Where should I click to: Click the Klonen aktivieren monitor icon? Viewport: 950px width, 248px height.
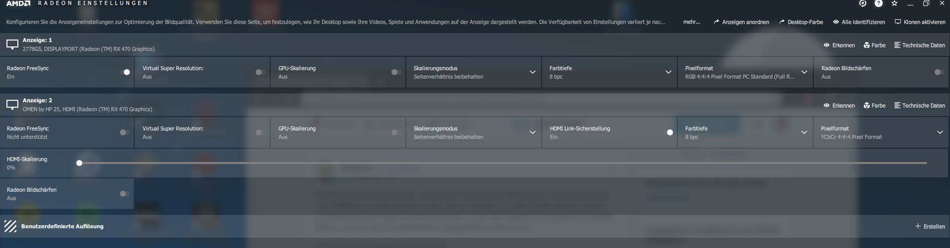click(x=898, y=22)
